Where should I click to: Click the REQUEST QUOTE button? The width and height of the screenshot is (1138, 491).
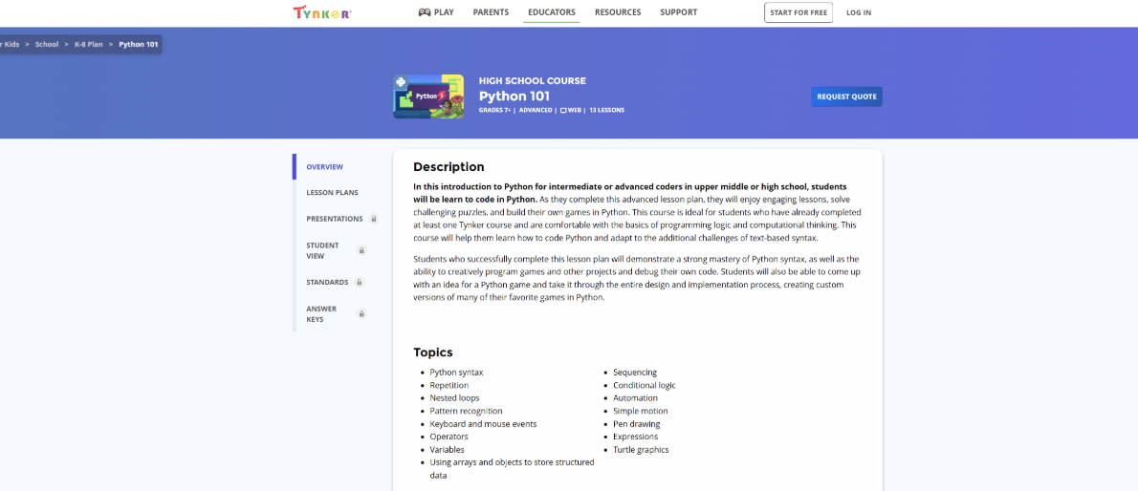point(846,96)
